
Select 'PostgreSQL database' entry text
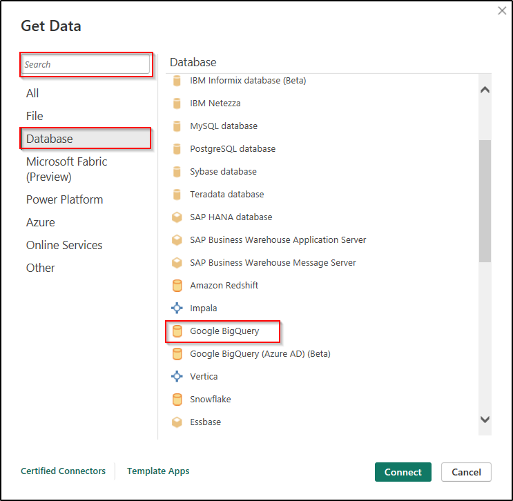click(233, 149)
